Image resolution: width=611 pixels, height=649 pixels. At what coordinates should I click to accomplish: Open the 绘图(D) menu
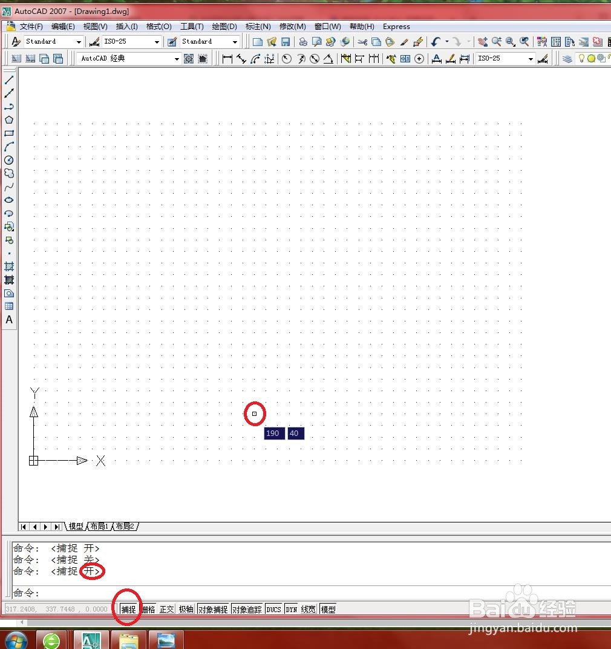[224, 27]
